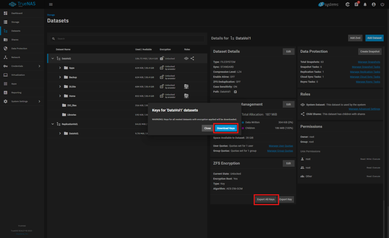
Task: Open Manage Replication Tasks link
Action: (x=365, y=72)
